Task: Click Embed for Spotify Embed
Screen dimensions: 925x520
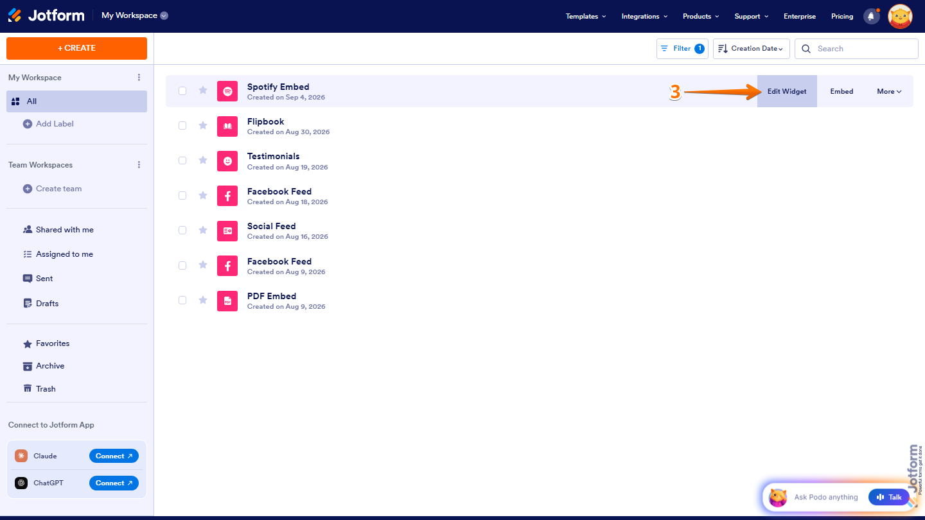Action: coord(841,91)
